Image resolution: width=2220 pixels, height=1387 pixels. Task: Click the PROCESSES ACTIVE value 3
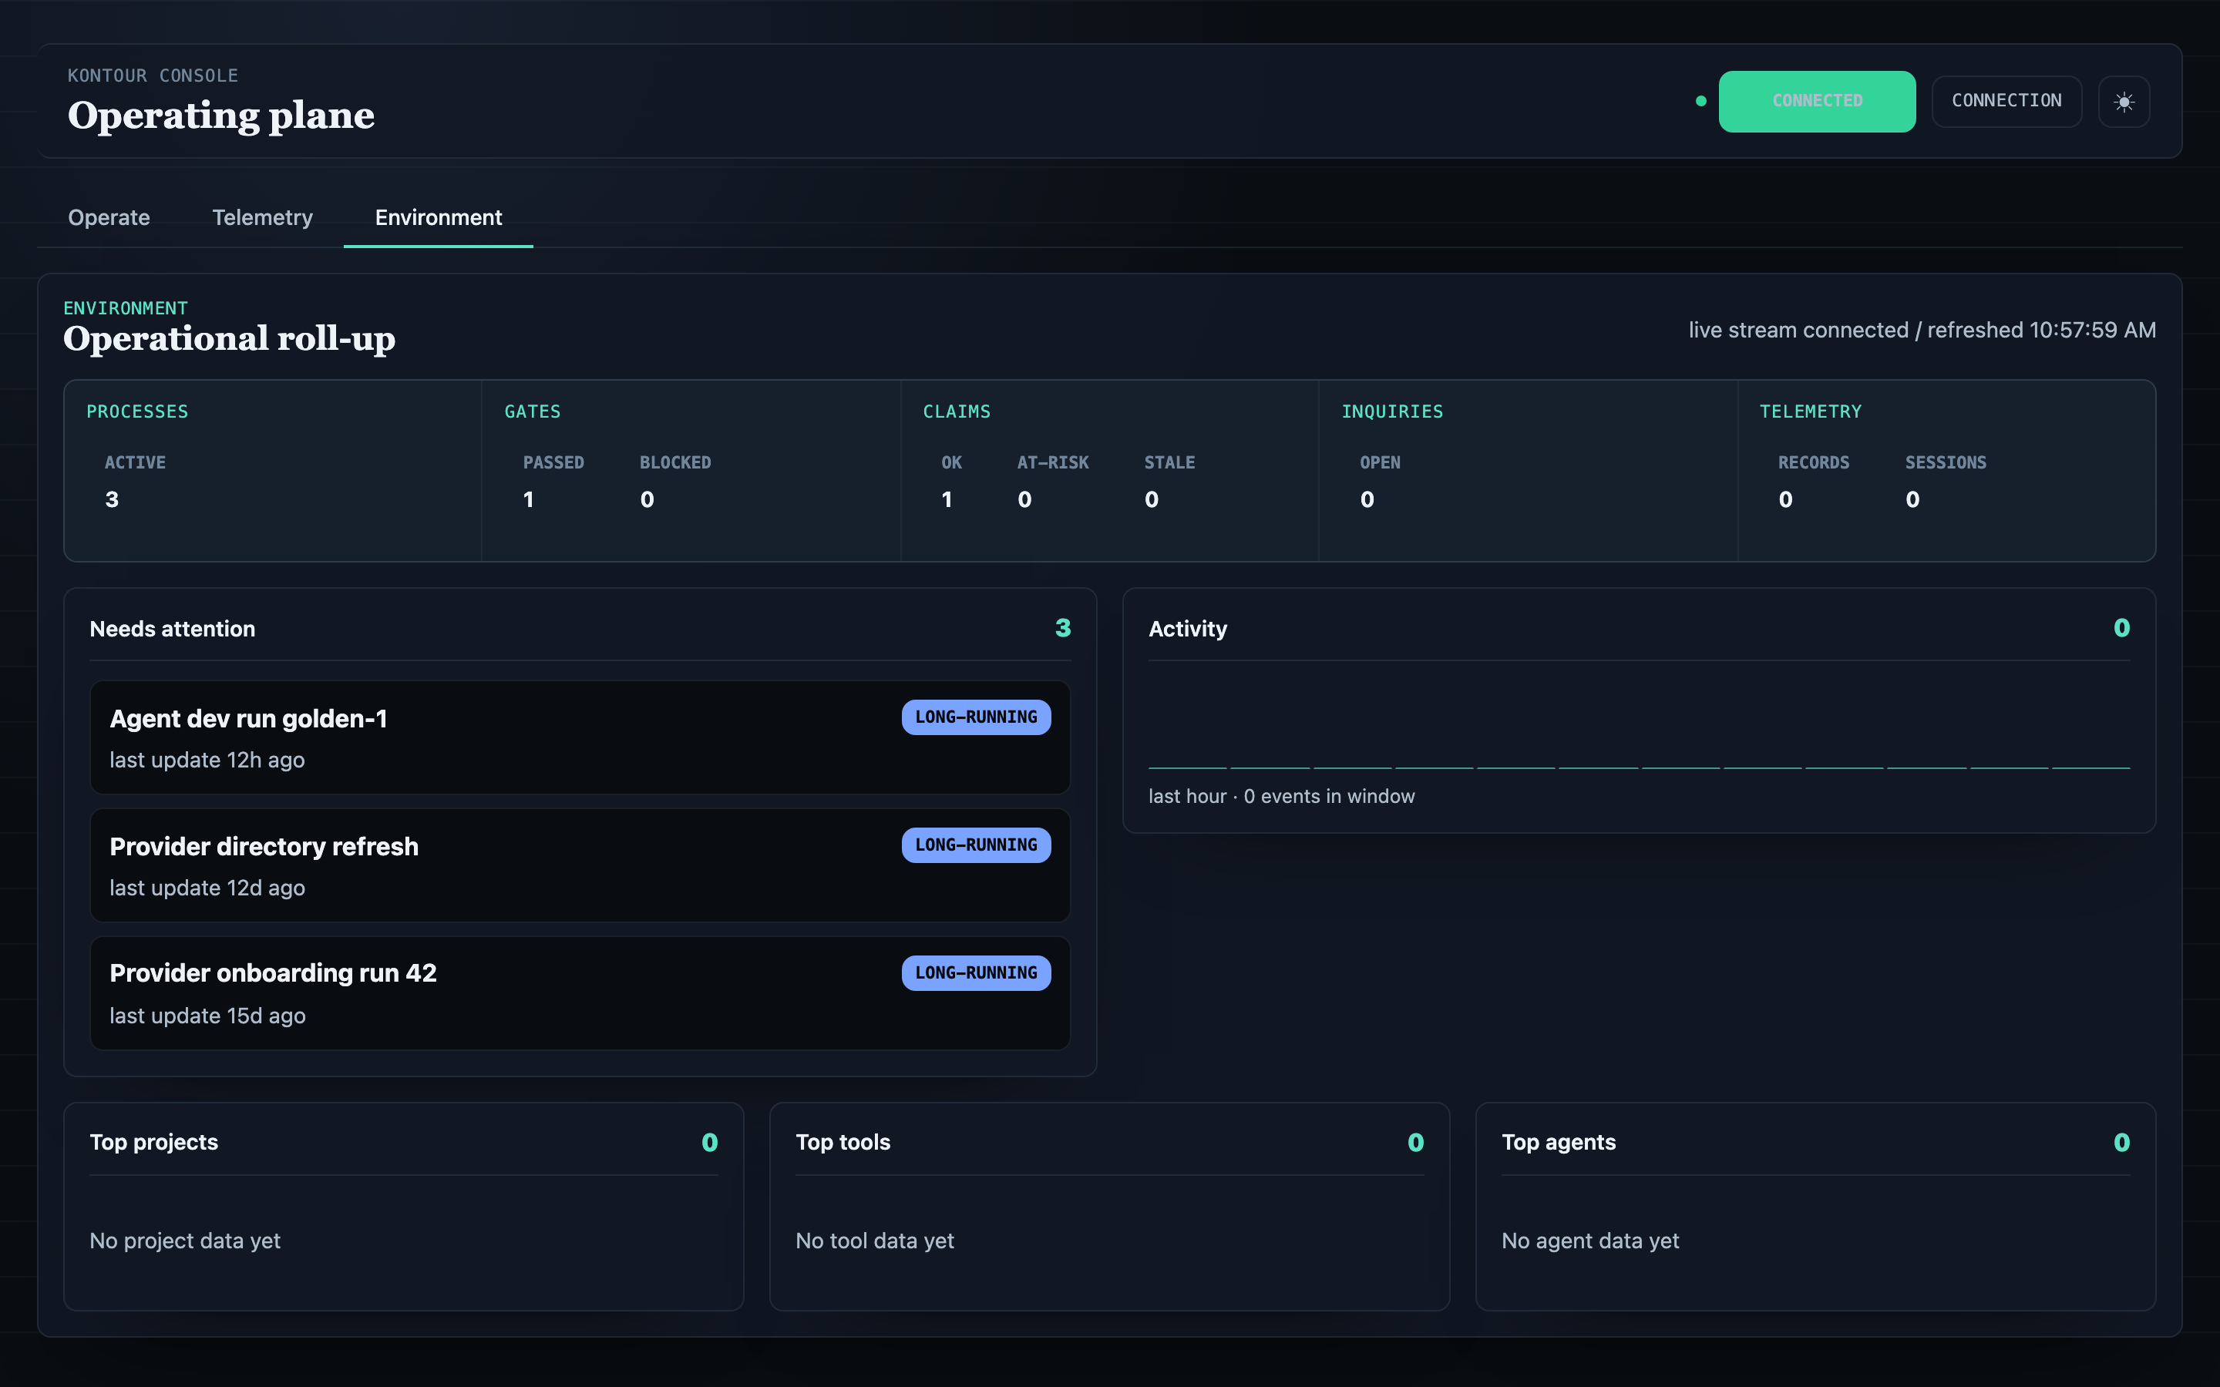tap(112, 500)
